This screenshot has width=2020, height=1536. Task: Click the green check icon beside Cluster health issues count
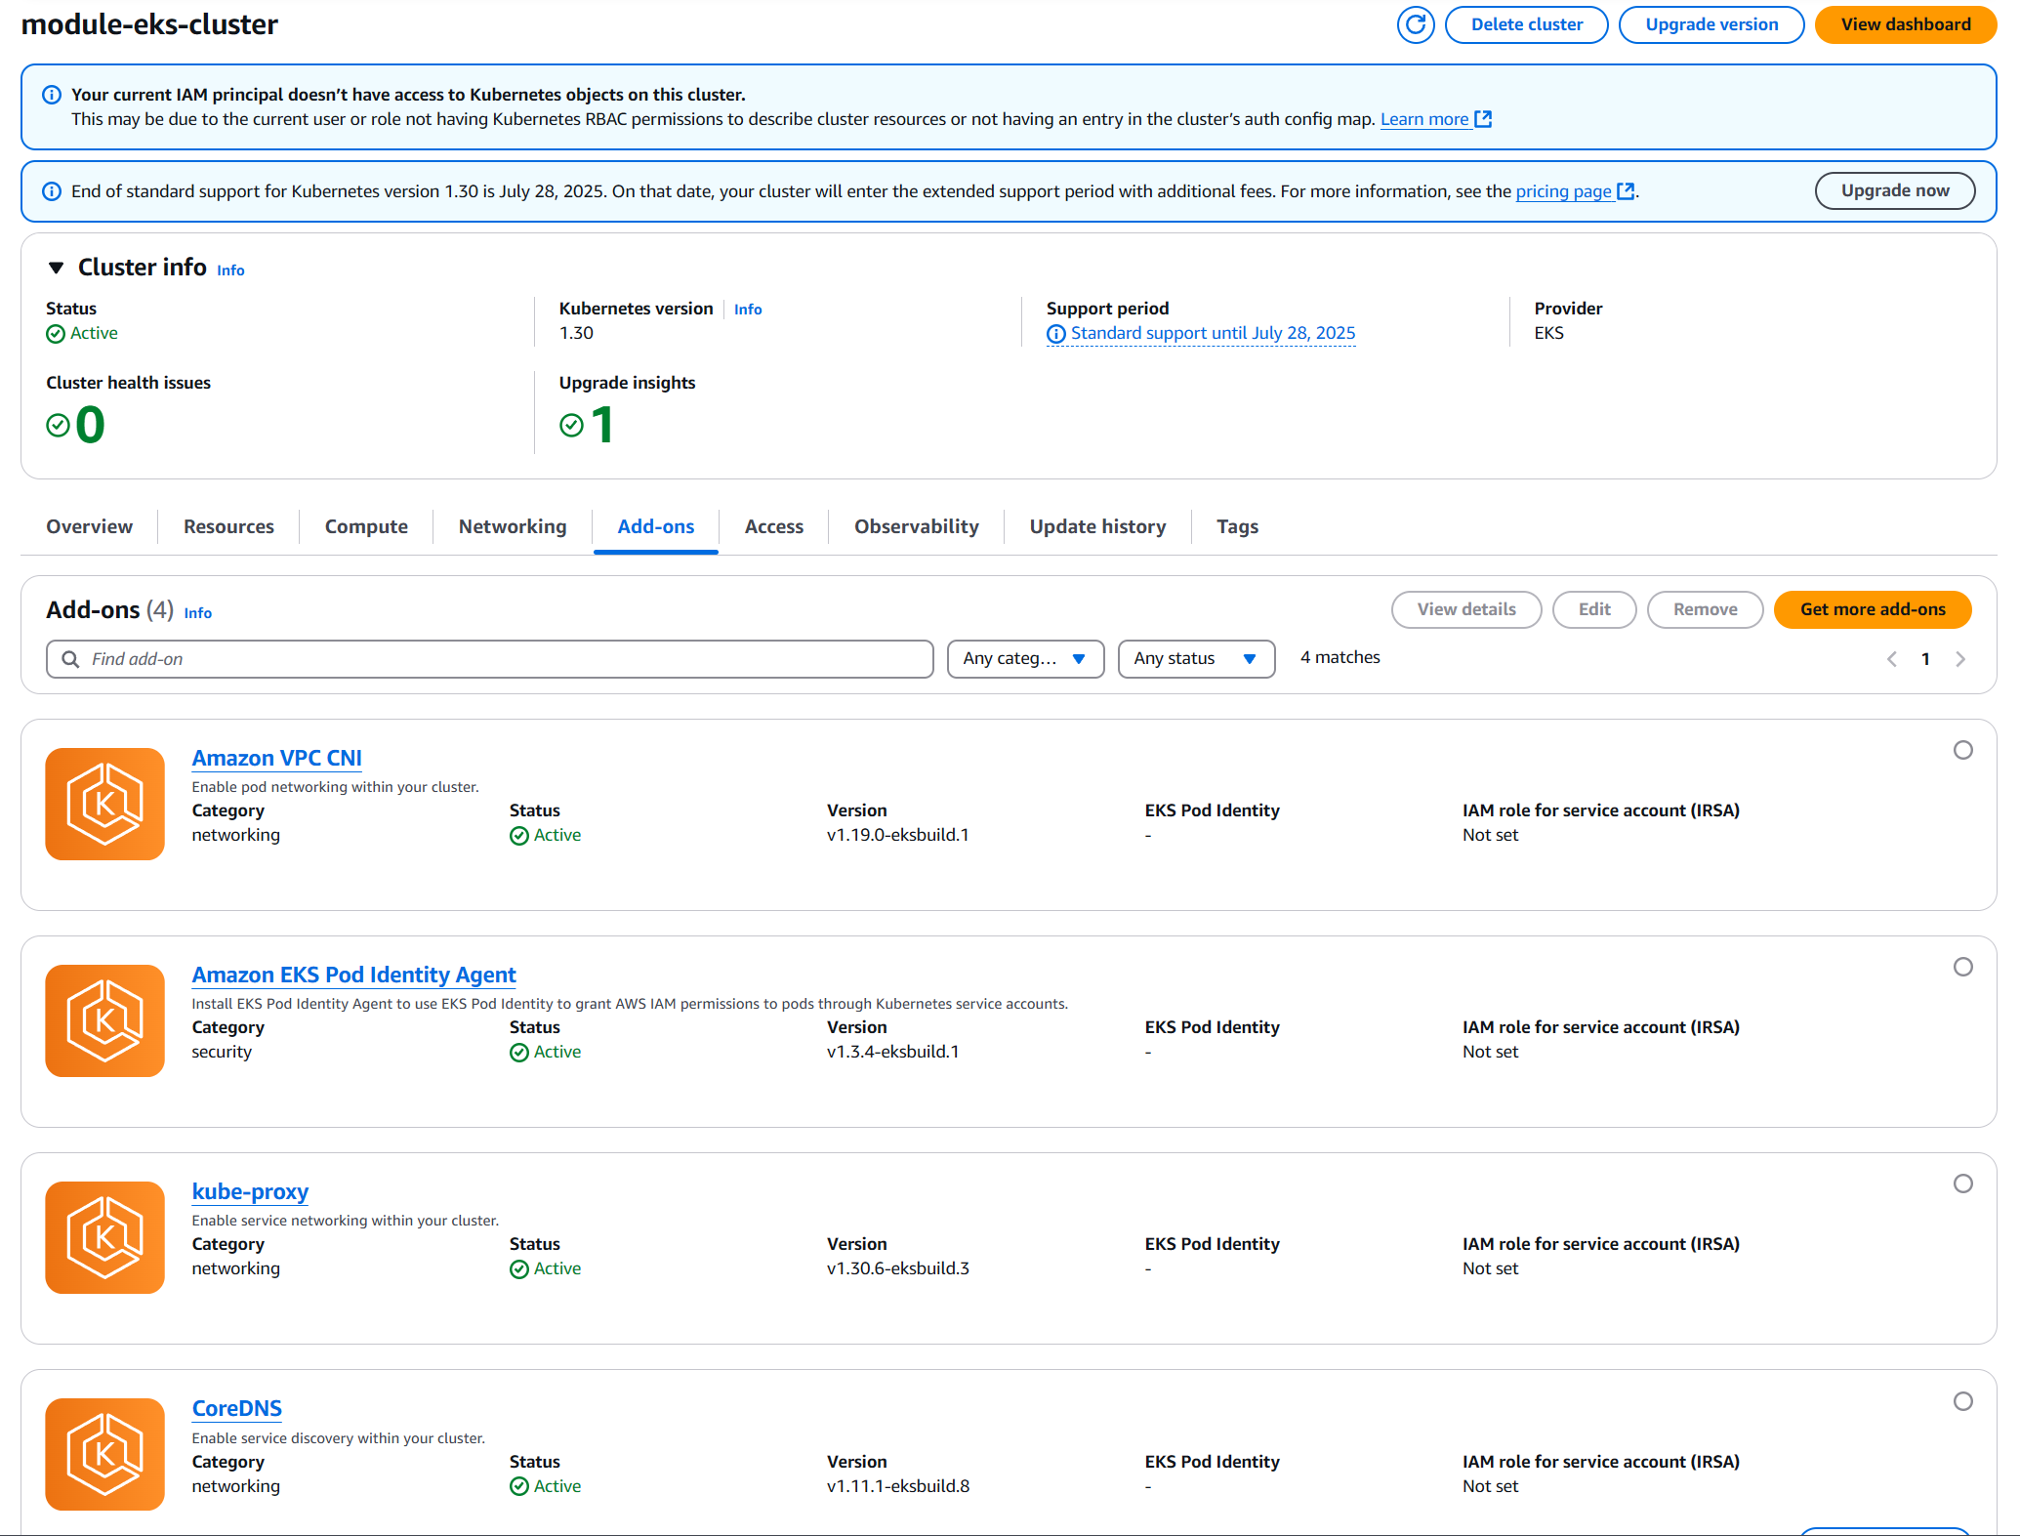coord(58,425)
